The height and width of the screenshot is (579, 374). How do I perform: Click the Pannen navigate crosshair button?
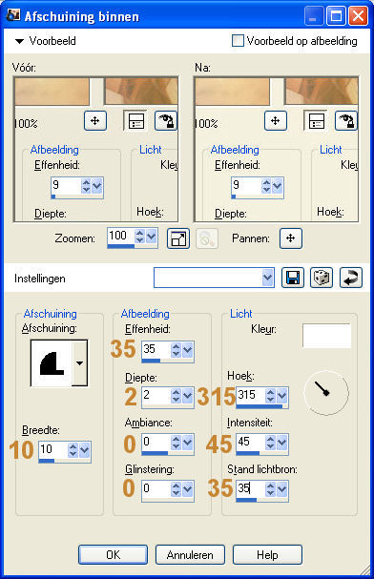point(291,238)
